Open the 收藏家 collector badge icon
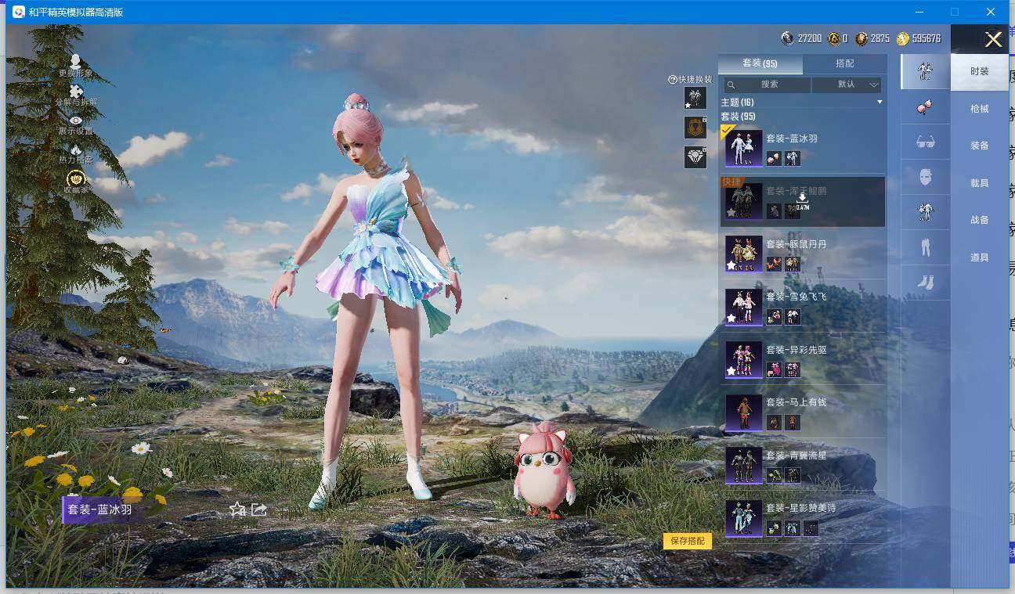Image resolution: width=1015 pixels, height=594 pixels. pyautogui.click(x=76, y=180)
